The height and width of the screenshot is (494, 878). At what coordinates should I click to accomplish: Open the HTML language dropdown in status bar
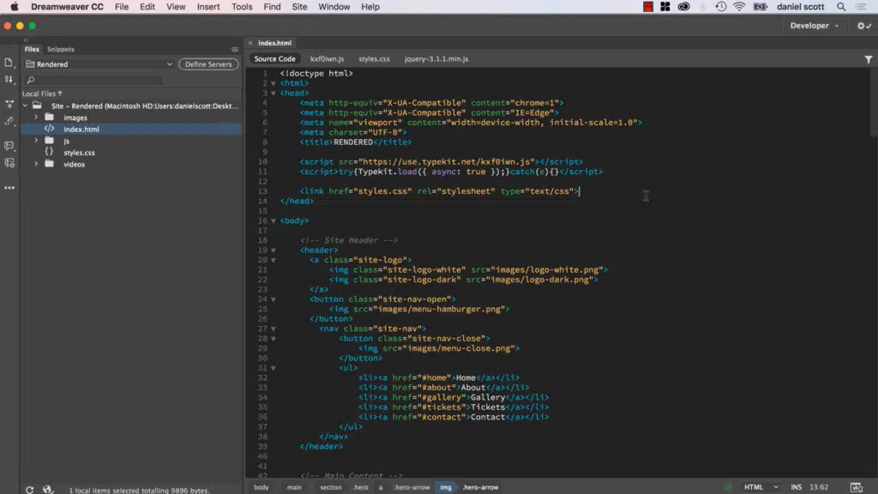pos(761,487)
